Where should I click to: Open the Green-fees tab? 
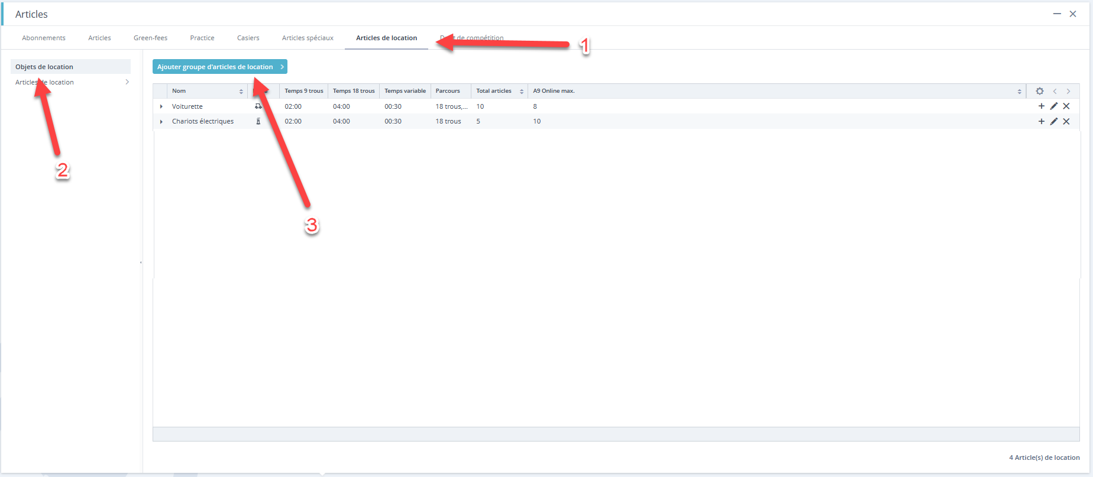150,38
